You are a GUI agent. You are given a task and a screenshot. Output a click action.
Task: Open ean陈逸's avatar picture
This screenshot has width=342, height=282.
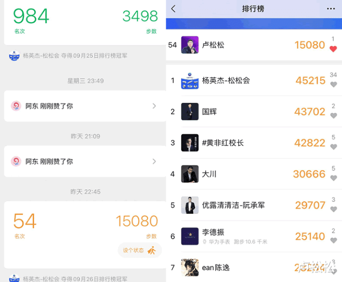190,267
